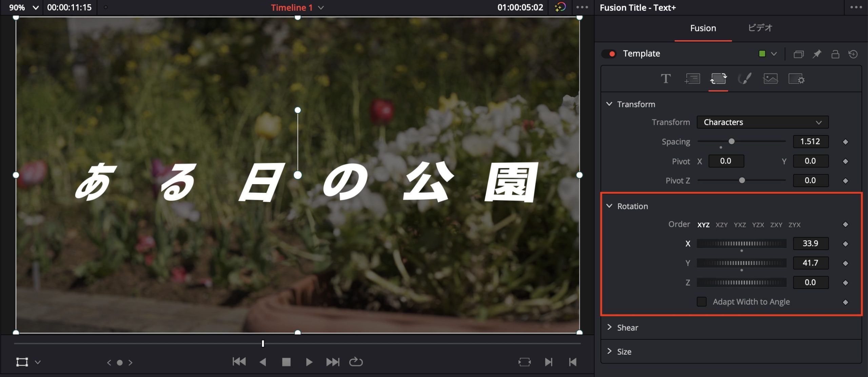Click the reset Template icon

tap(853, 54)
